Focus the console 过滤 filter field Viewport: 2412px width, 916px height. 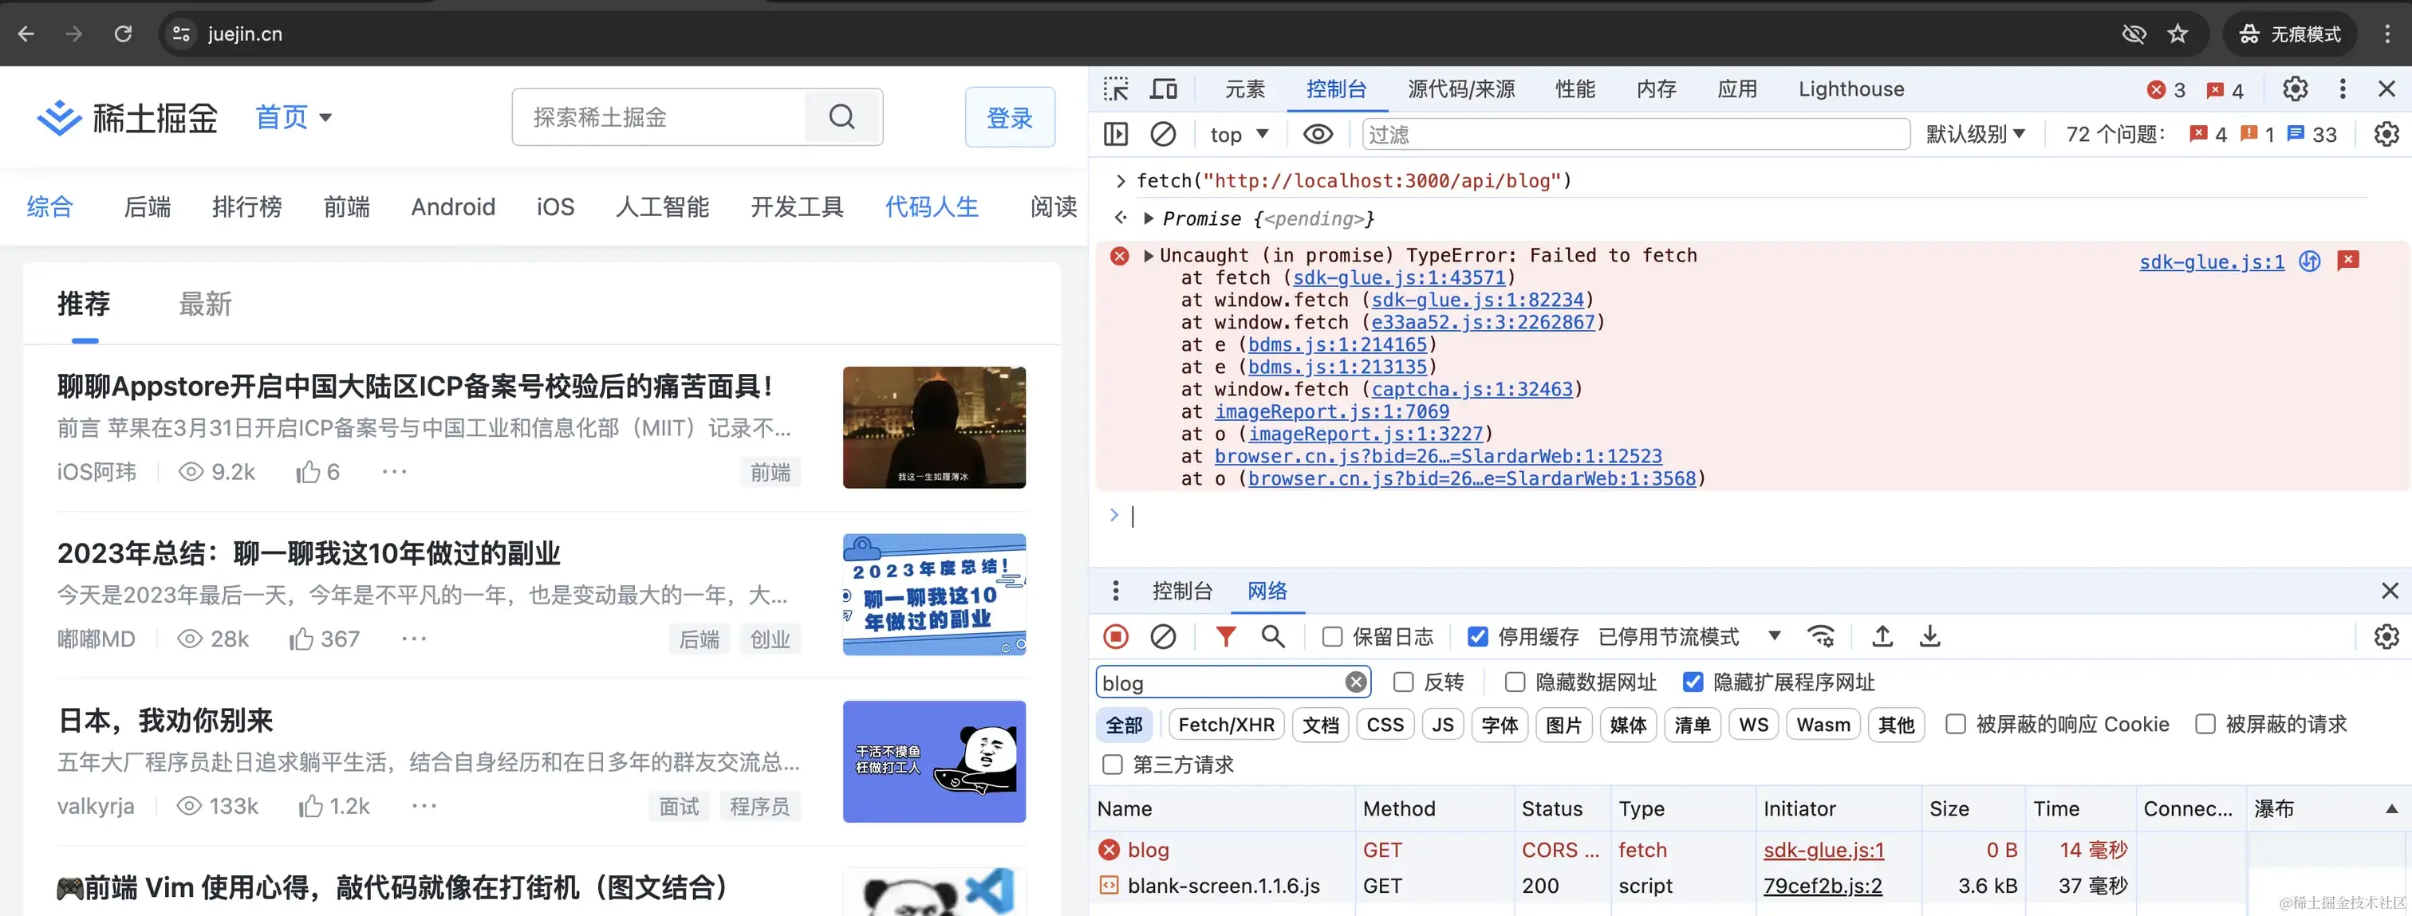click(1635, 134)
